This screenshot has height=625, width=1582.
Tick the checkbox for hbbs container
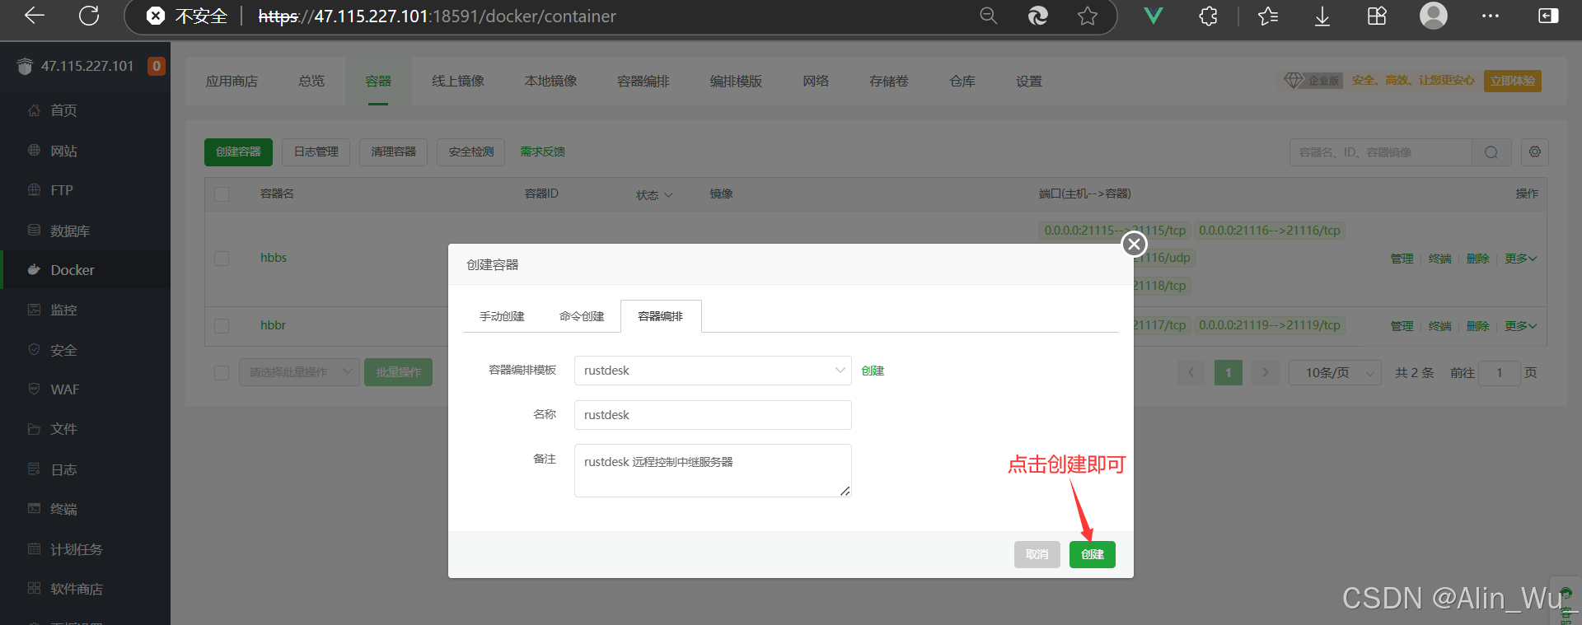tap(222, 258)
